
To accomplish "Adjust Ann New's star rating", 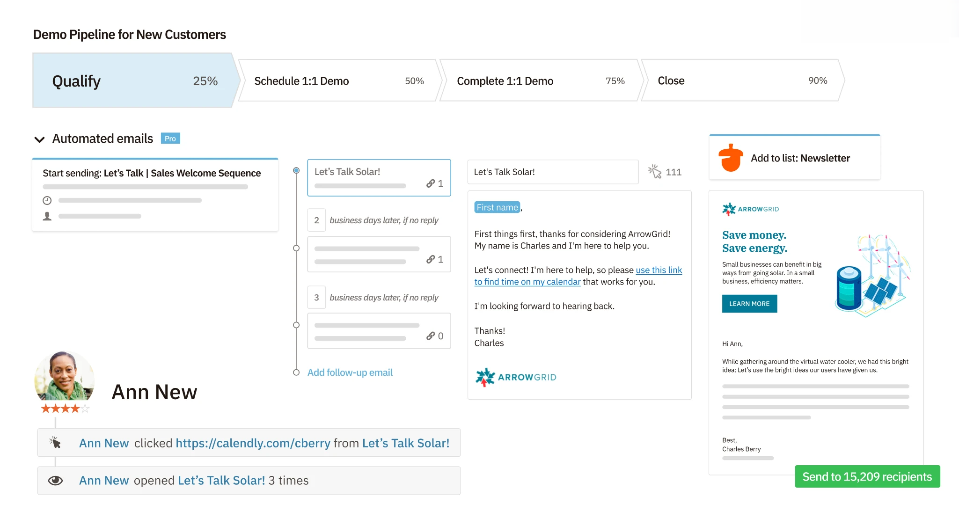I will coord(64,408).
